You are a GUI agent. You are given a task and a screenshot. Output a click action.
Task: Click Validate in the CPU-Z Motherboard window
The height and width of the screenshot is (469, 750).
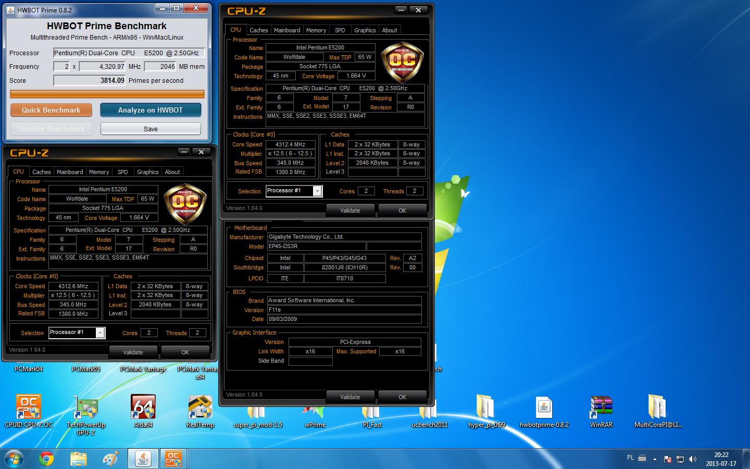click(x=350, y=397)
